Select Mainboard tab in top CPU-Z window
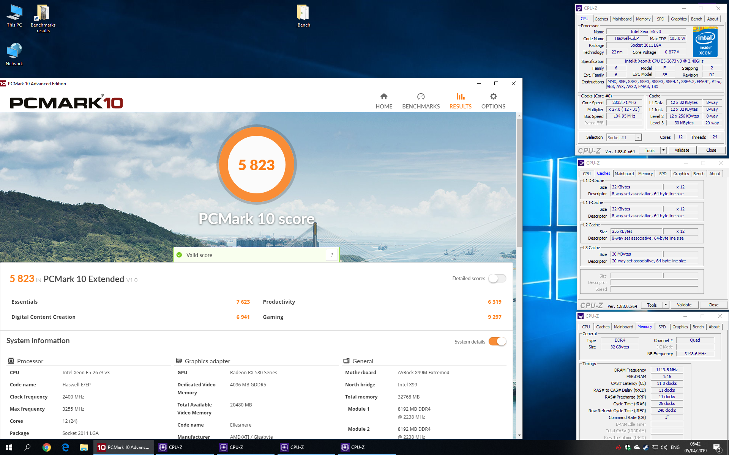The height and width of the screenshot is (455, 729). pyautogui.click(x=622, y=19)
